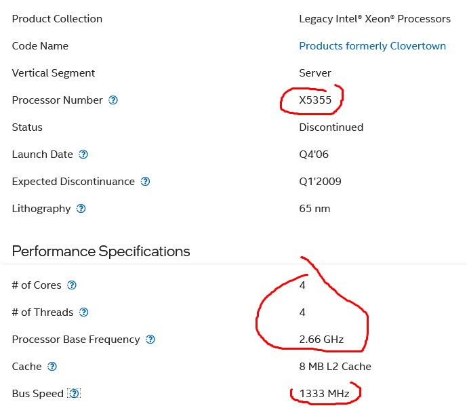
Task: Click the Launch Date help icon
Action: [x=83, y=155]
